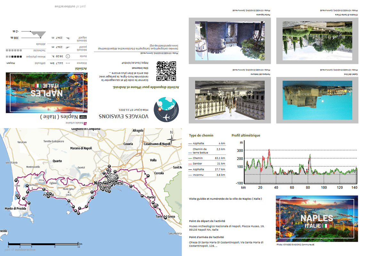Image resolution: width=365 pixels, height=256 pixels.
Task: Click the 'Guantai' map label
Action: (x=81, y=167)
